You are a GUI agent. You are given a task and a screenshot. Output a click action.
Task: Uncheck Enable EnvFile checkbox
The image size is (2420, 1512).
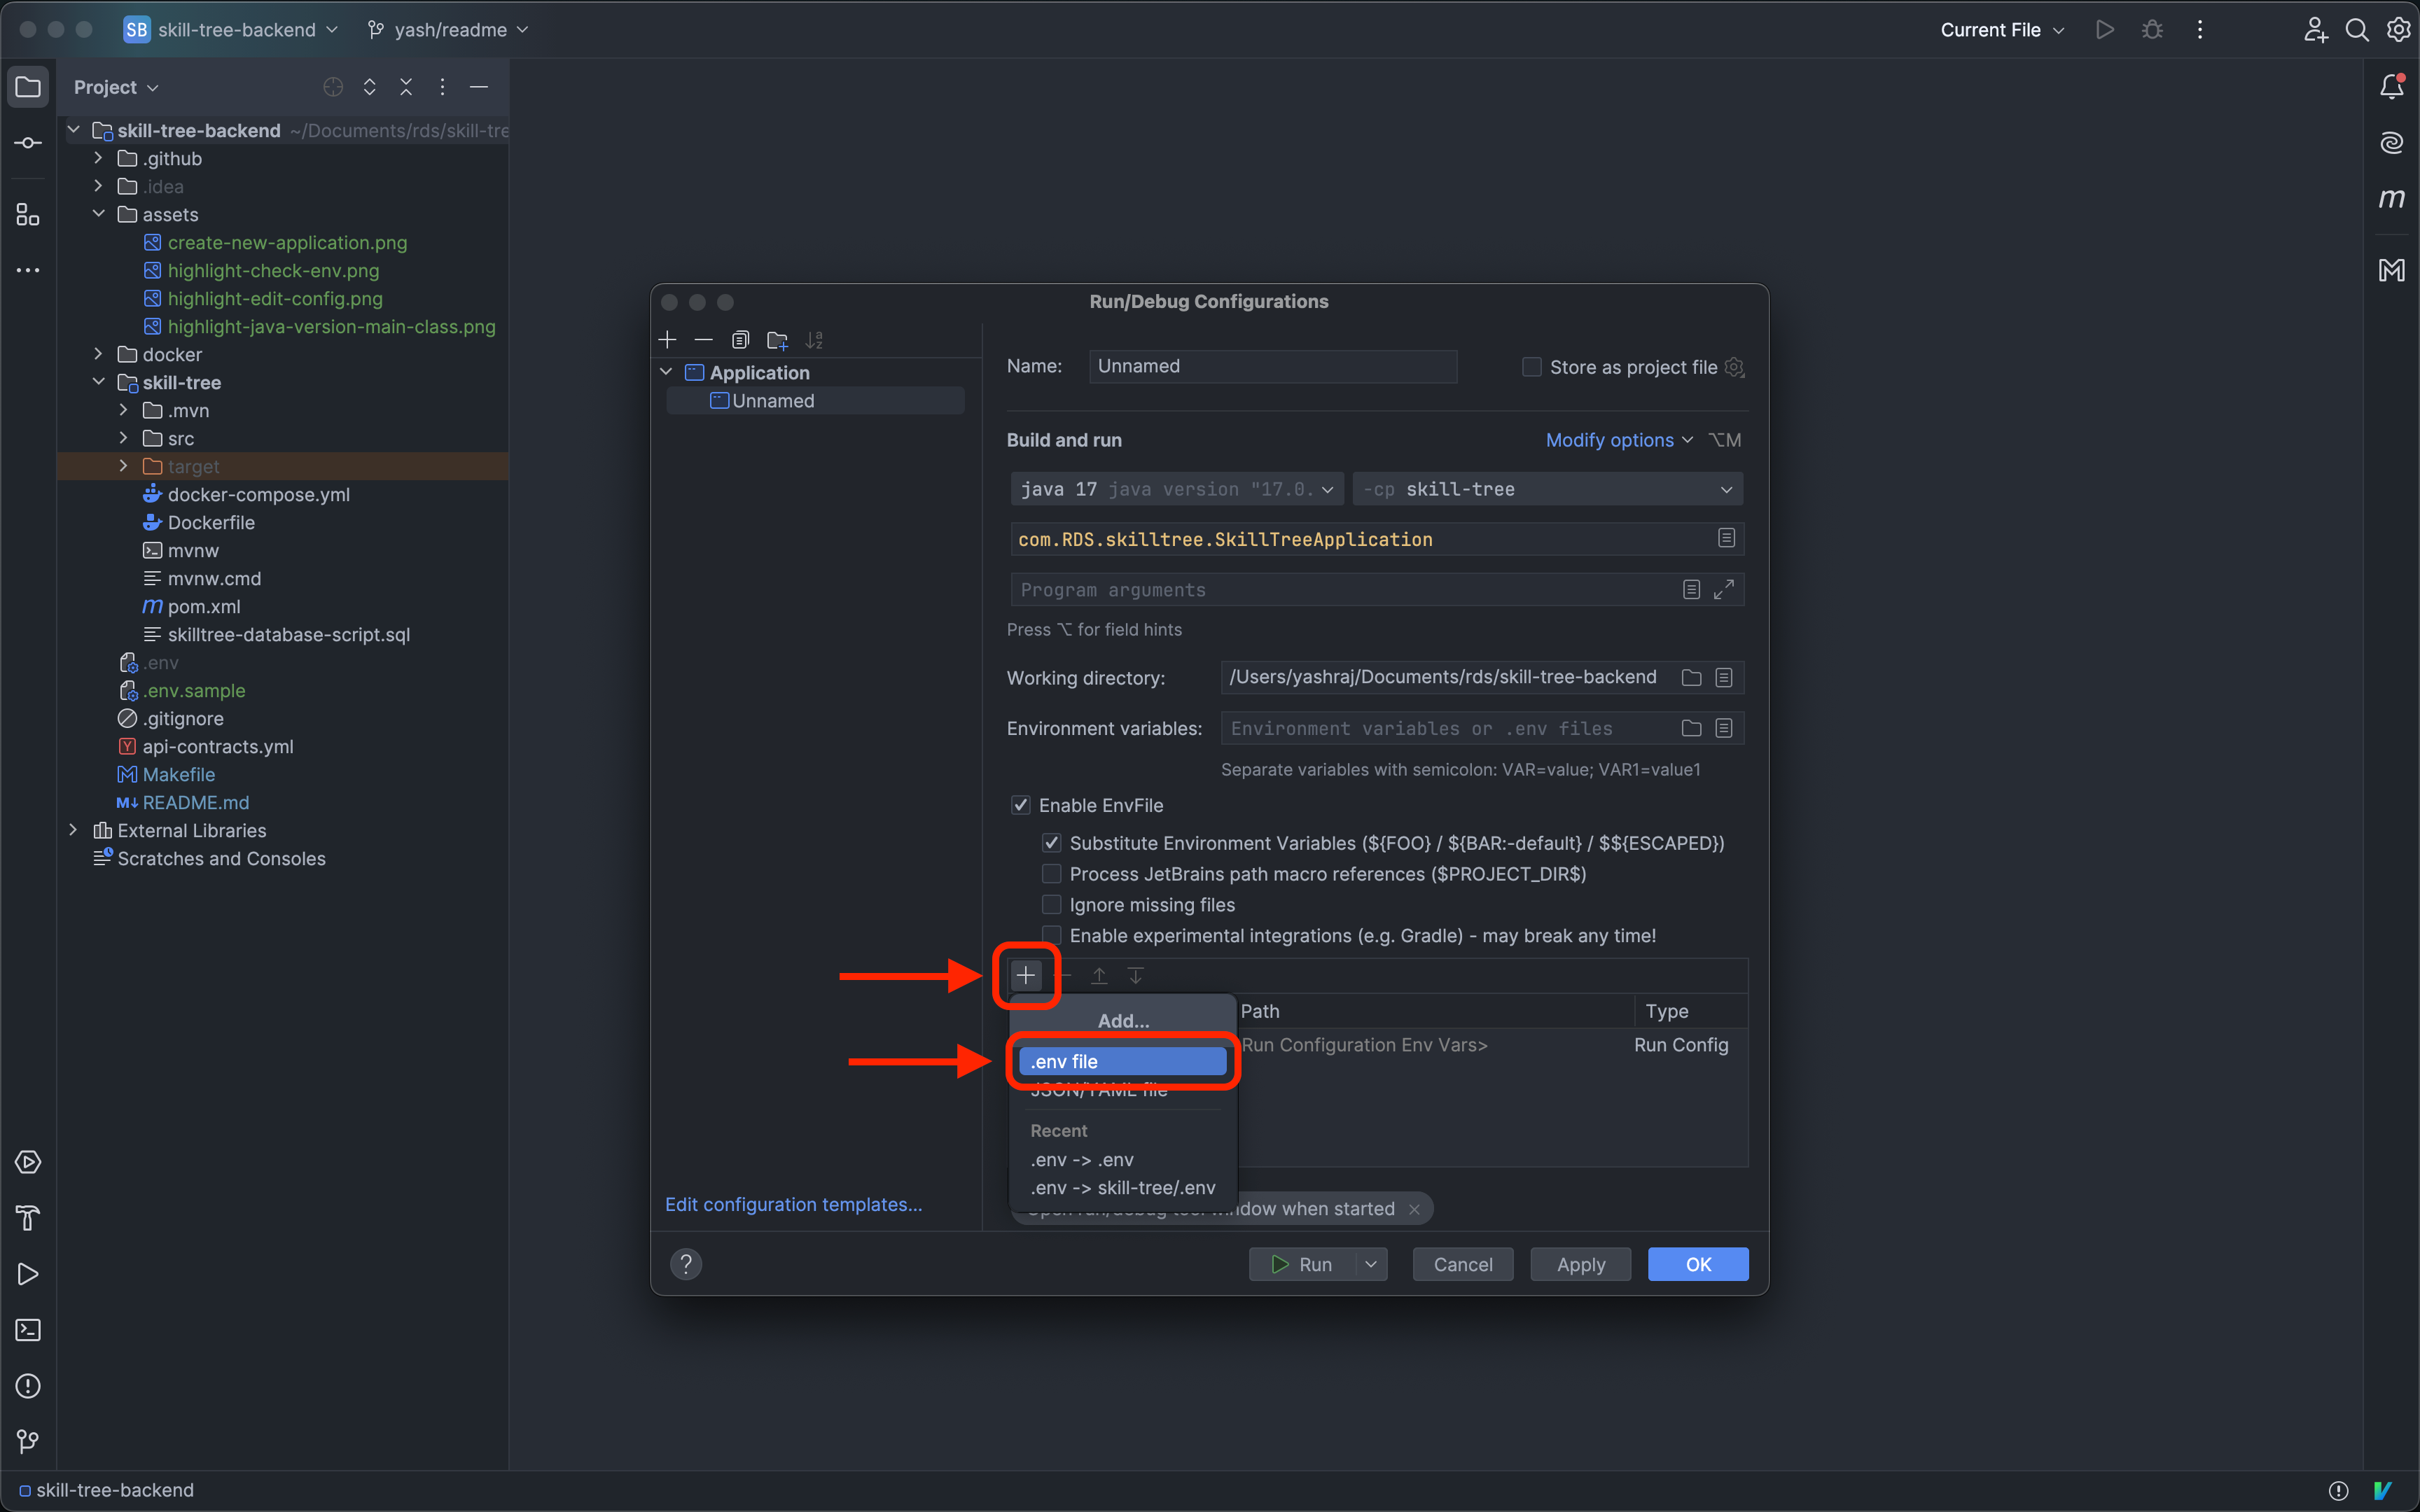coord(1021,805)
